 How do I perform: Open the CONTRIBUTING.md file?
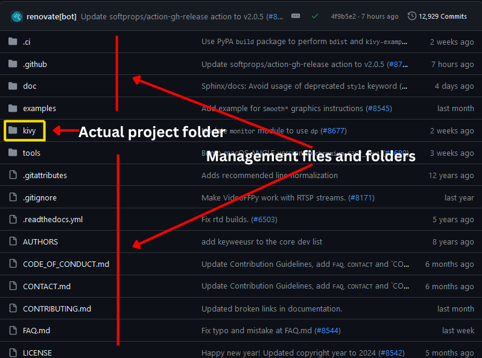tap(57, 308)
